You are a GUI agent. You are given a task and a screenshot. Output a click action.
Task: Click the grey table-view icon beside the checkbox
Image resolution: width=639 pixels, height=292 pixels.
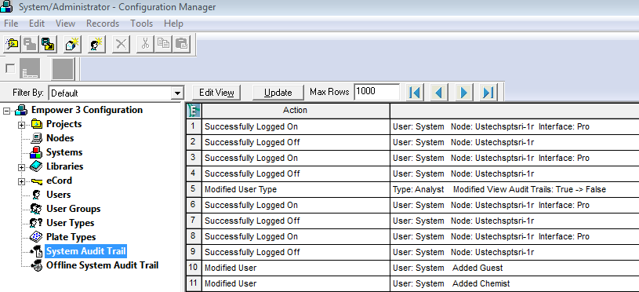click(x=30, y=68)
